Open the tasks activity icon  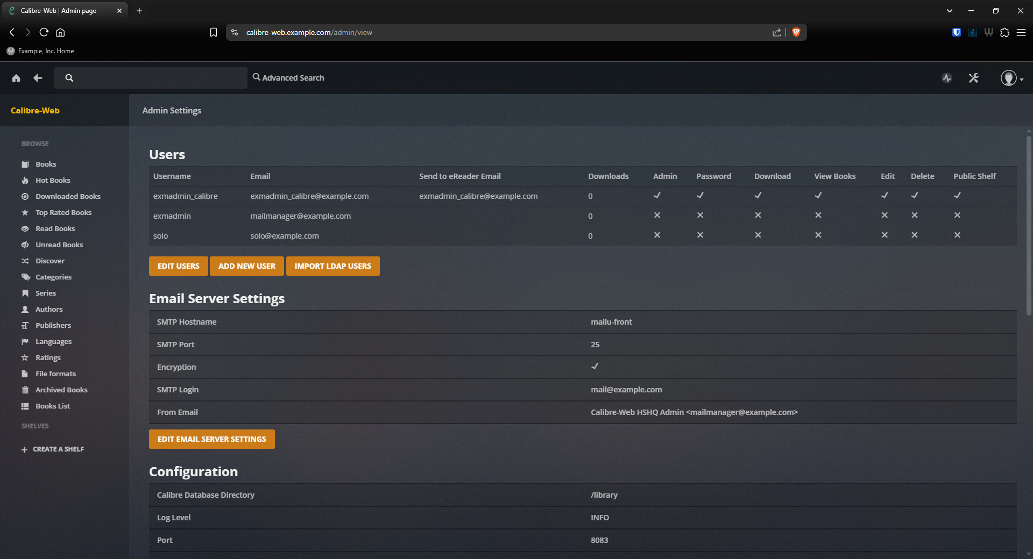(947, 78)
